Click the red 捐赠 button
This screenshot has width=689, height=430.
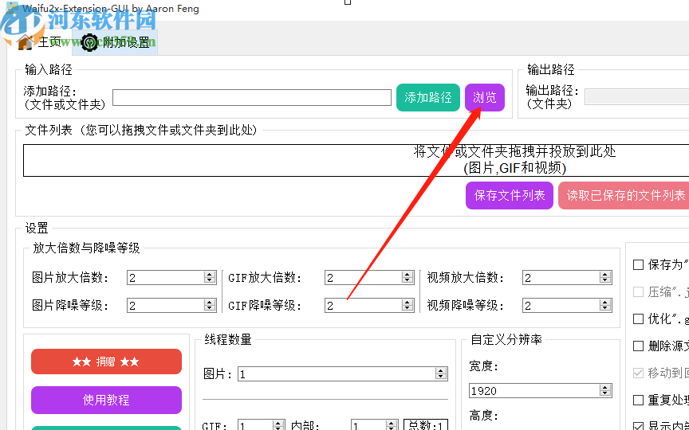[x=106, y=362]
